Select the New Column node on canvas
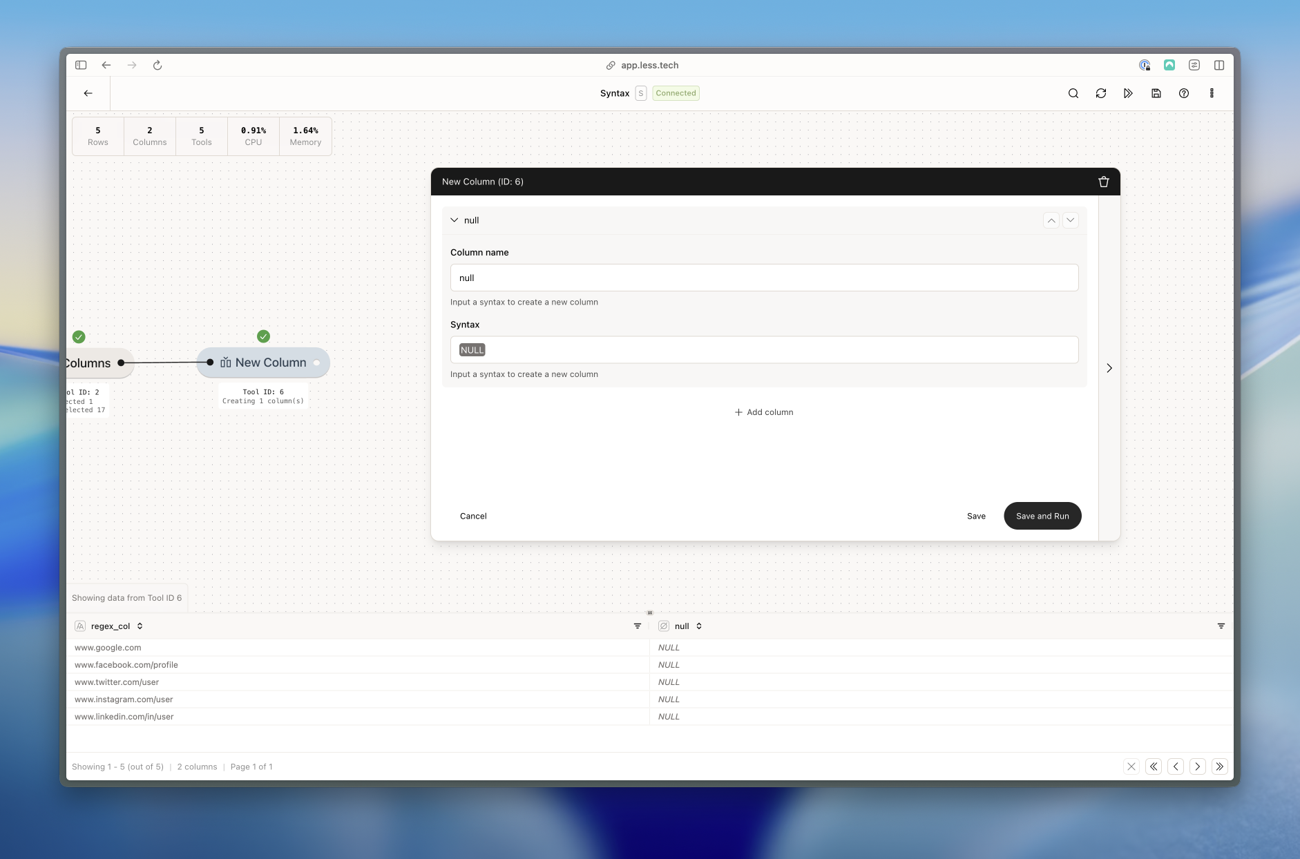 [x=263, y=363]
